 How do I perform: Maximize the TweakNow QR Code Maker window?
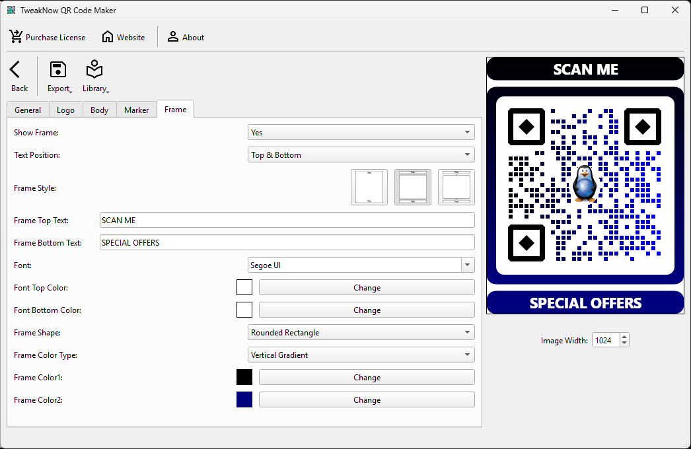pyautogui.click(x=645, y=10)
